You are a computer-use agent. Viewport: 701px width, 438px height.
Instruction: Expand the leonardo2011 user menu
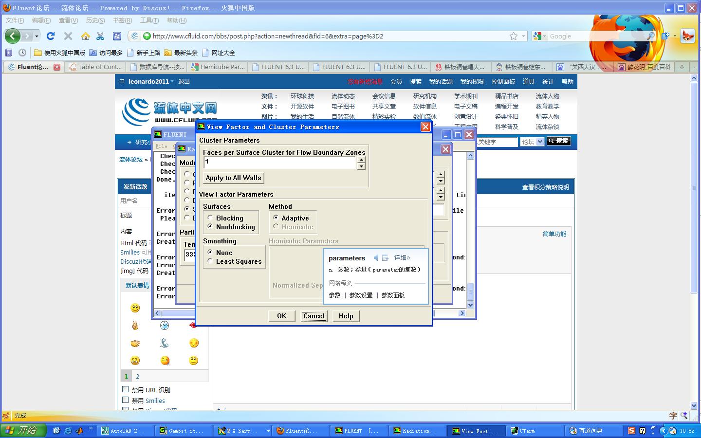(151, 82)
